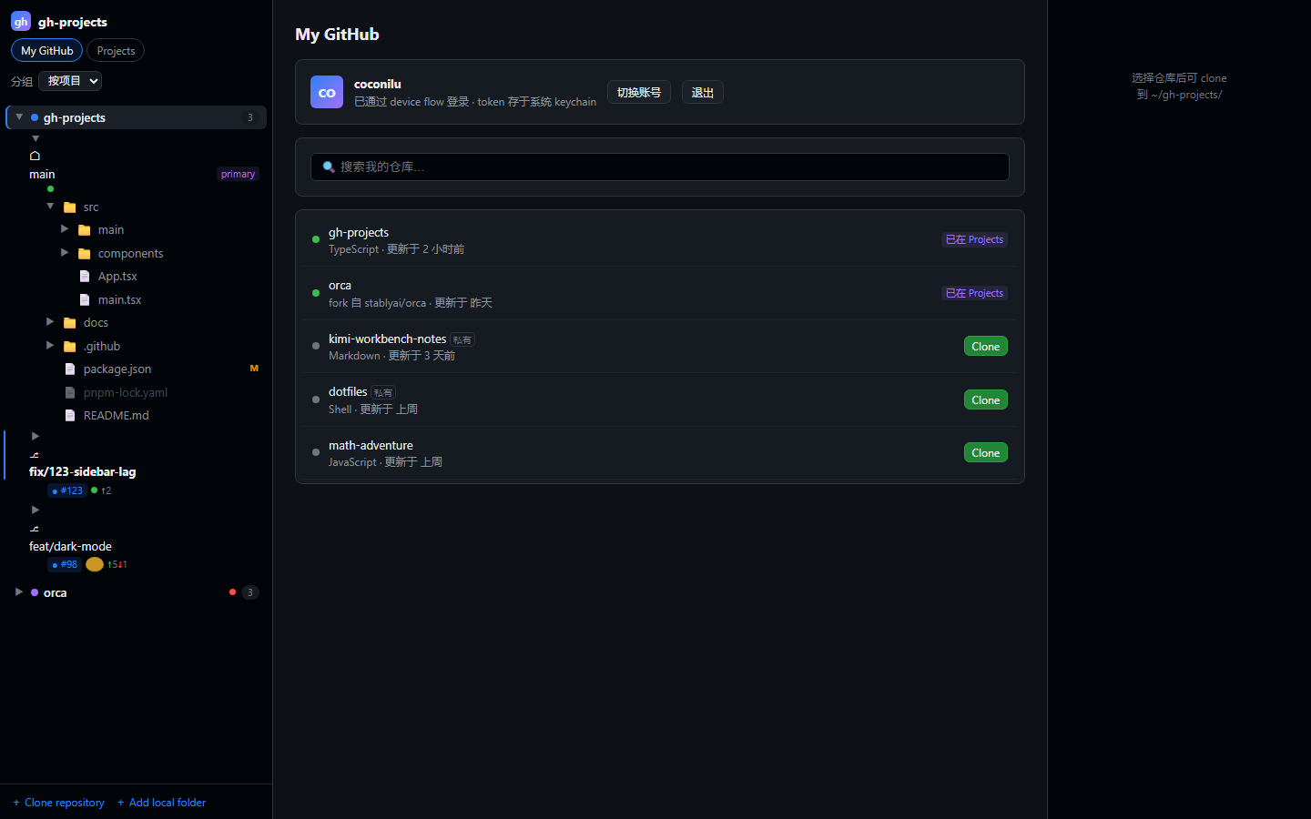Click the Clone repository link at bottom
Screen dimensions: 1311x819
[59, 803]
